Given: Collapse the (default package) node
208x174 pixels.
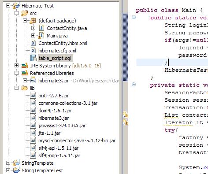Looking at the screenshot, I should (25, 21).
